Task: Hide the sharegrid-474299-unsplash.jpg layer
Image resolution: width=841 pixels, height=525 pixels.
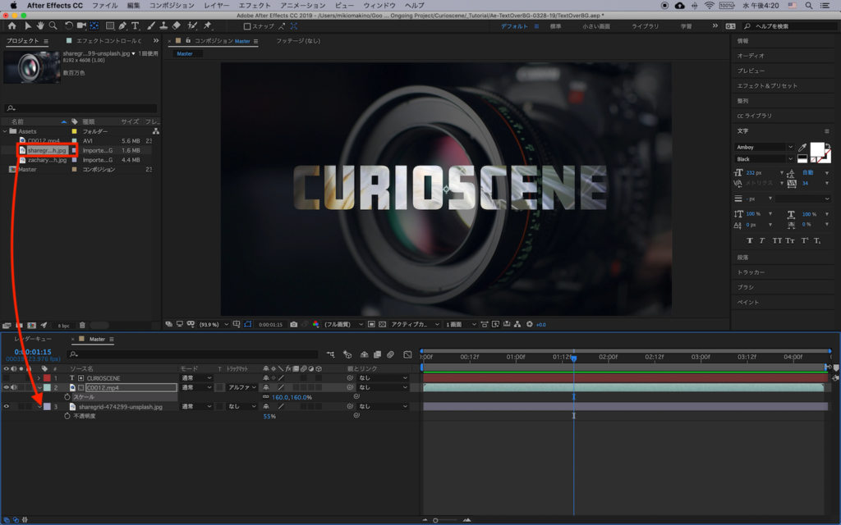Action: (7, 406)
